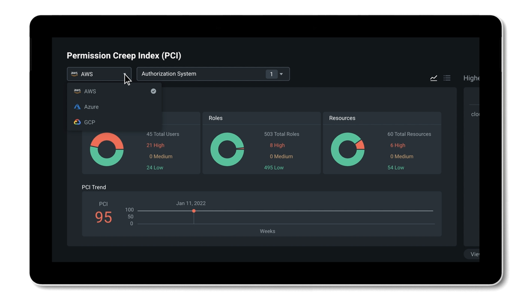Click the Roles card header
Screen dimensions: 532x299
tap(261, 118)
